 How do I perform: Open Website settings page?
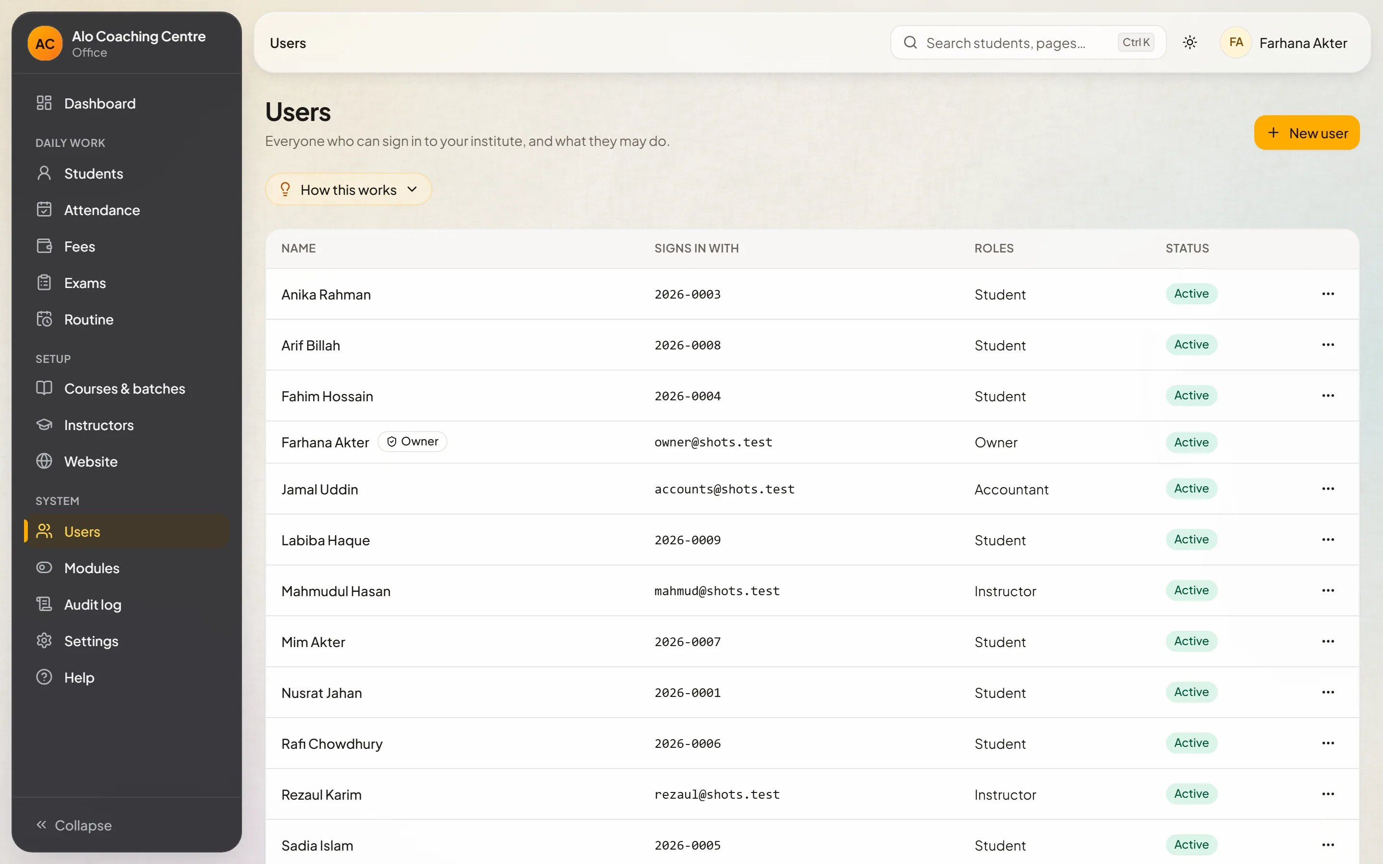click(x=126, y=462)
